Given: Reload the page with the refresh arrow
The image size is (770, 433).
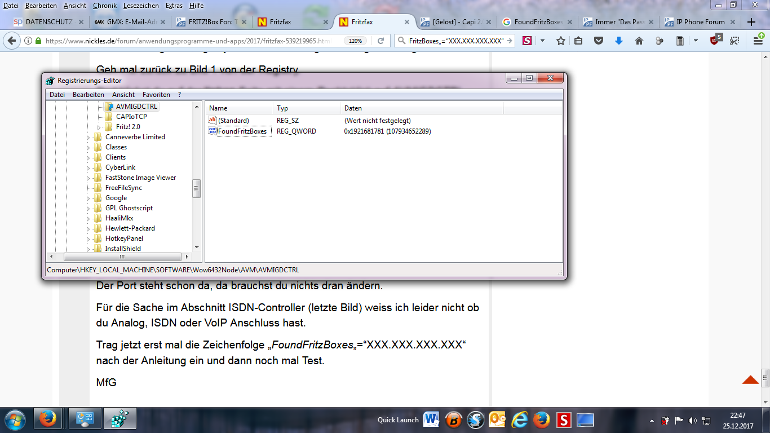Looking at the screenshot, I should (x=380, y=41).
